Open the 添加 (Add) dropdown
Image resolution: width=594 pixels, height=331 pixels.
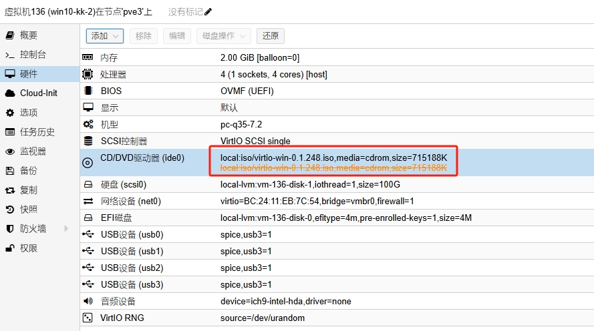[105, 36]
